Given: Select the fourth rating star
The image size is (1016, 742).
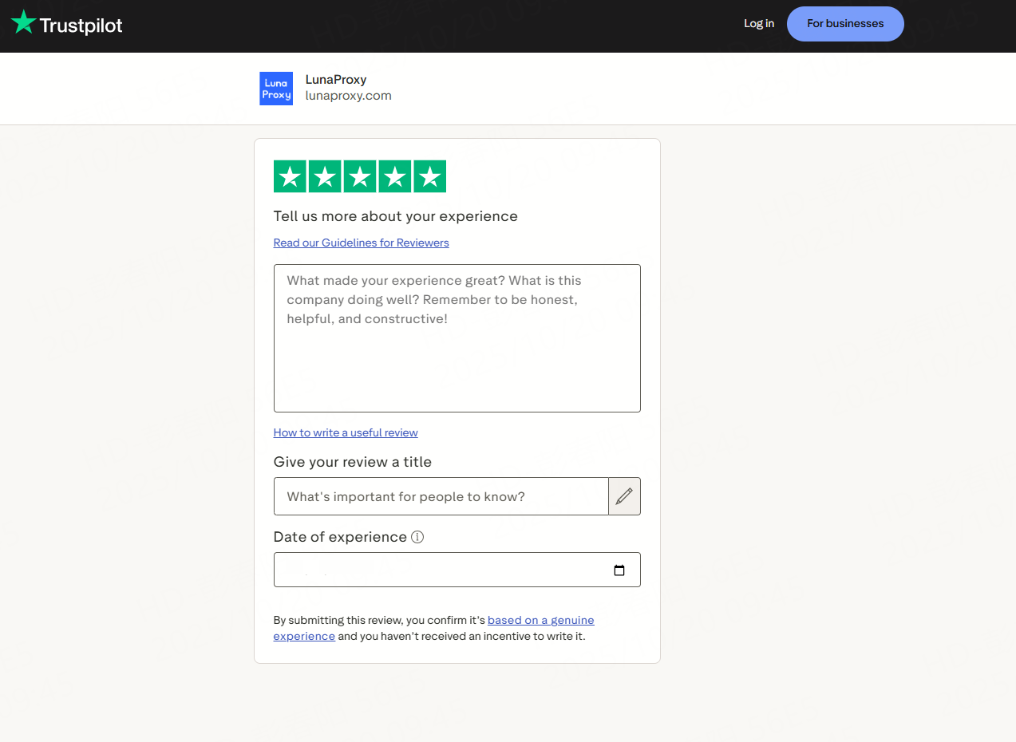Looking at the screenshot, I should (395, 176).
